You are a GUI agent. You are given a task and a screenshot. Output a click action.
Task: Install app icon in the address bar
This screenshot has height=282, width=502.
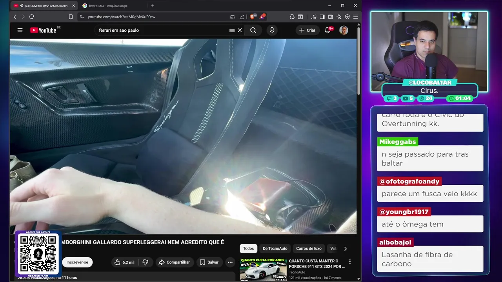click(233, 17)
